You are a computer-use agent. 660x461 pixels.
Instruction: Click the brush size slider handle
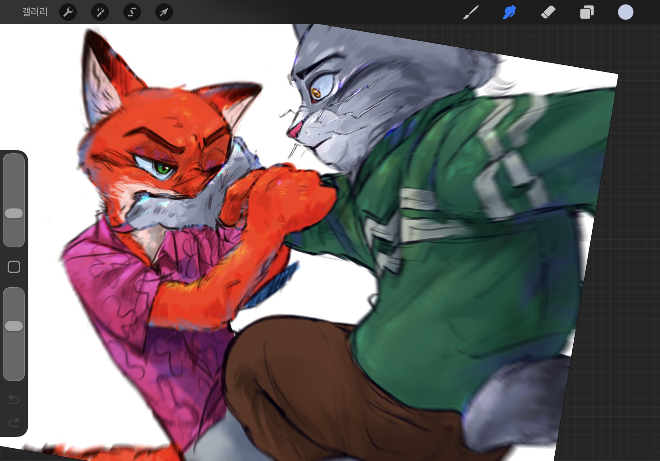tap(14, 213)
